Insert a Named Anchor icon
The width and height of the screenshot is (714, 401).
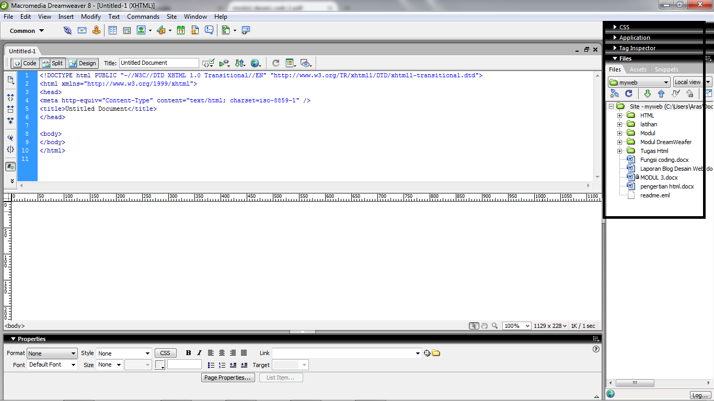(x=96, y=30)
